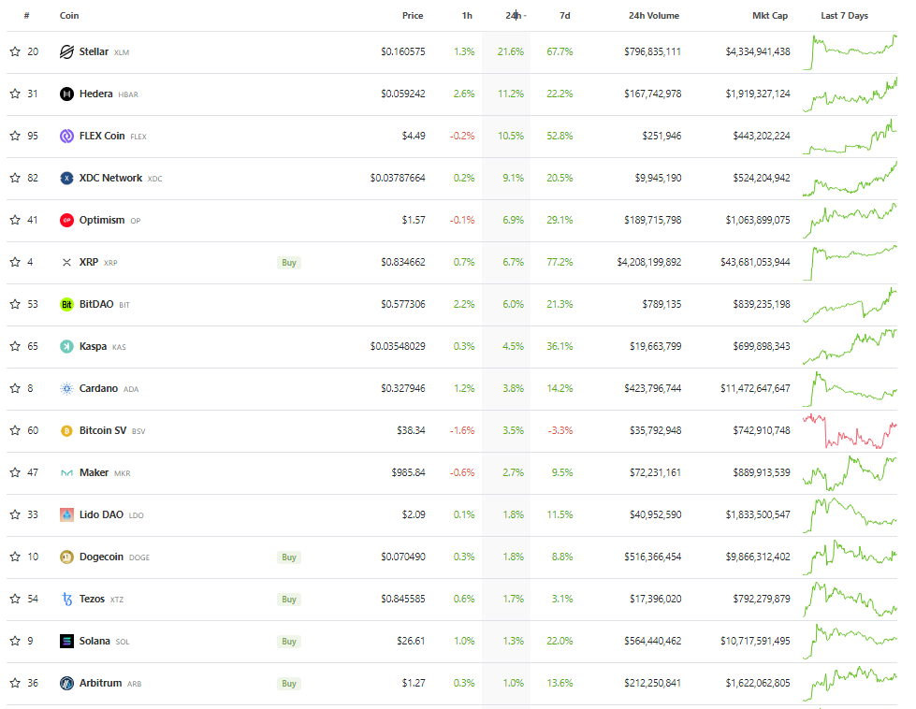This screenshot has height=709, width=916.
Task: Click Last 7 Days column header
Action: click(x=844, y=16)
